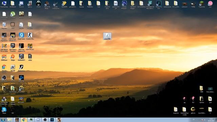Viewport: 217px width, 122px height.
Task: Switch to VEGAS Pro on taskbar
Action: coord(52,120)
